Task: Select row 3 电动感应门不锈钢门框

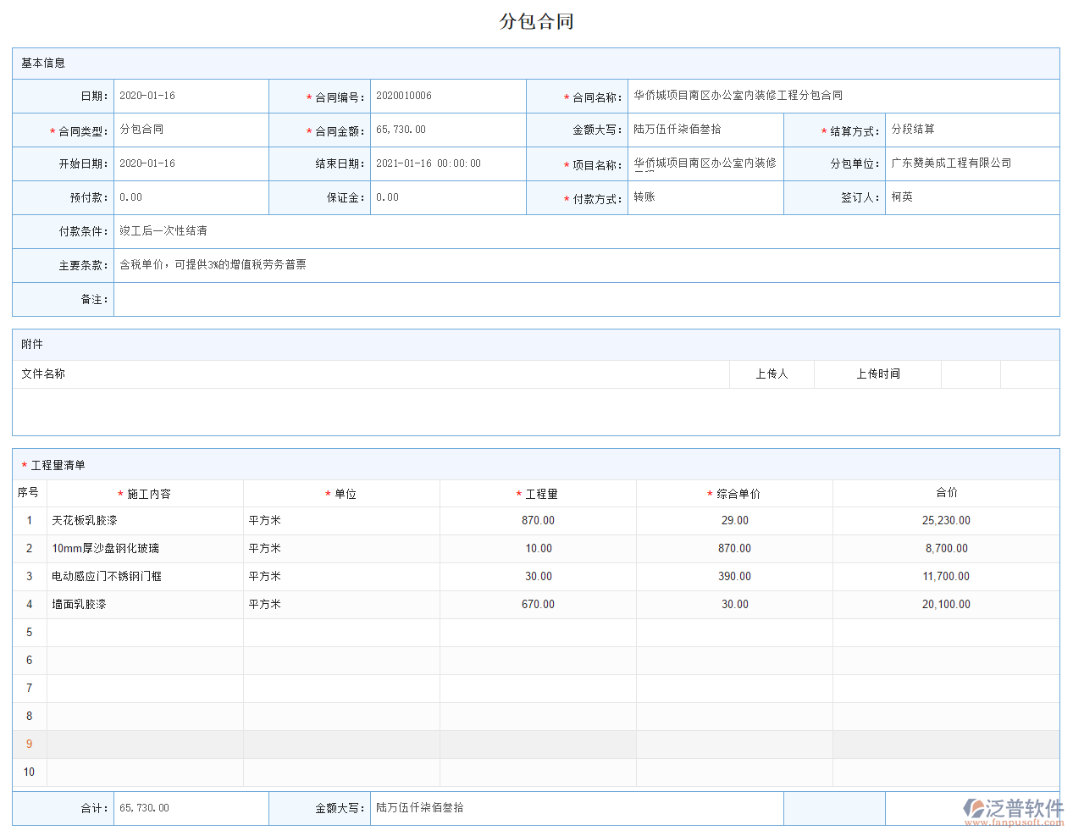Action: 144,576
